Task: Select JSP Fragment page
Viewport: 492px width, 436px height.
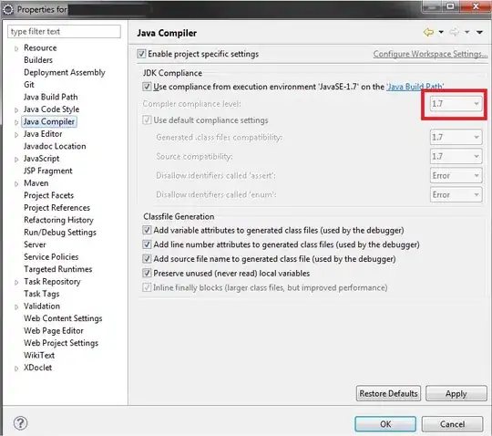Action: point(48,171)
